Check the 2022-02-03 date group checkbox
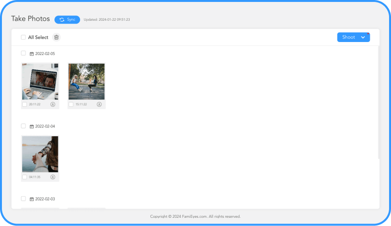The width and height of the screenshot is (391, 226). [23, 198]
